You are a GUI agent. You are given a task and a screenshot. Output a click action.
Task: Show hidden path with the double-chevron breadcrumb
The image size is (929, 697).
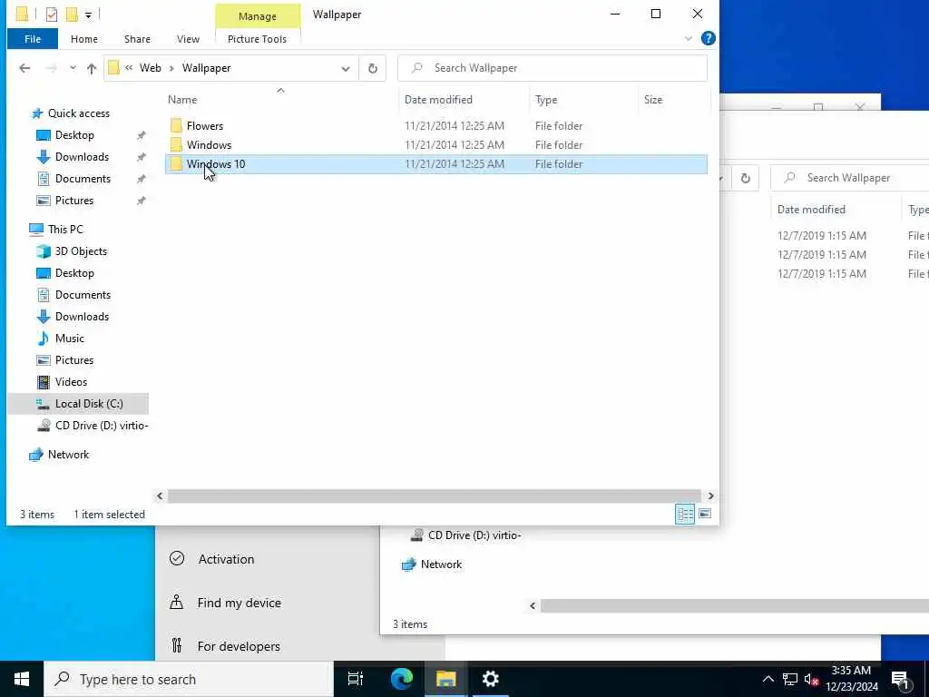pyautogui.click(x=129, y=68)
